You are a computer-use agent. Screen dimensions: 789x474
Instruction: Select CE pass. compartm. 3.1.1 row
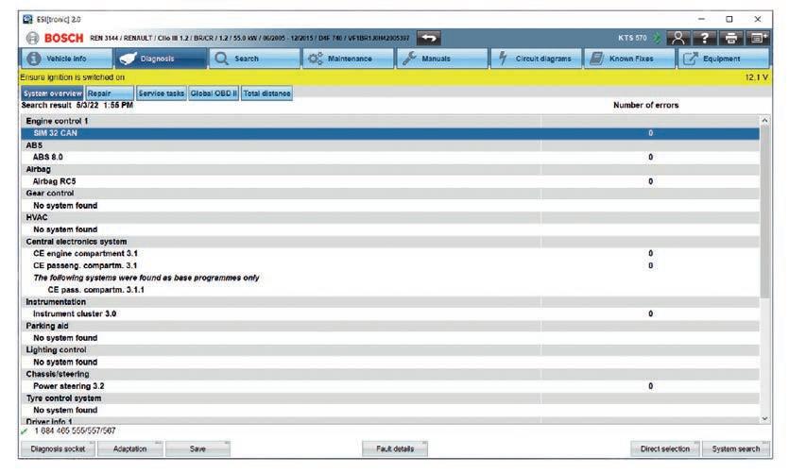pyautogui.click(x=390, y=290)
